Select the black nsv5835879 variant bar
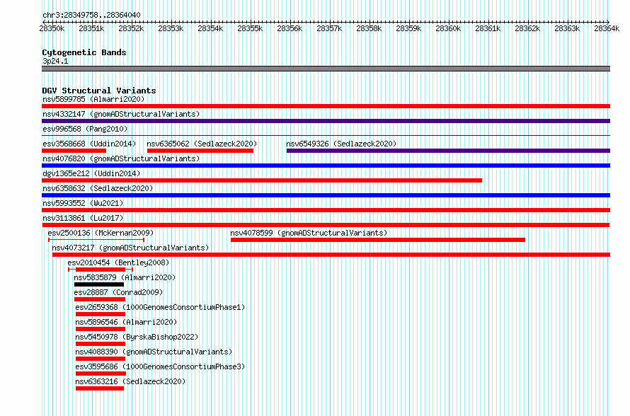The image size is (630, 416). pyautogui.click(x=99, y=284)
